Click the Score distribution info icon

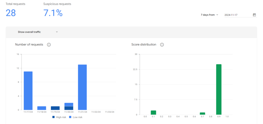[x=162, y=45]
